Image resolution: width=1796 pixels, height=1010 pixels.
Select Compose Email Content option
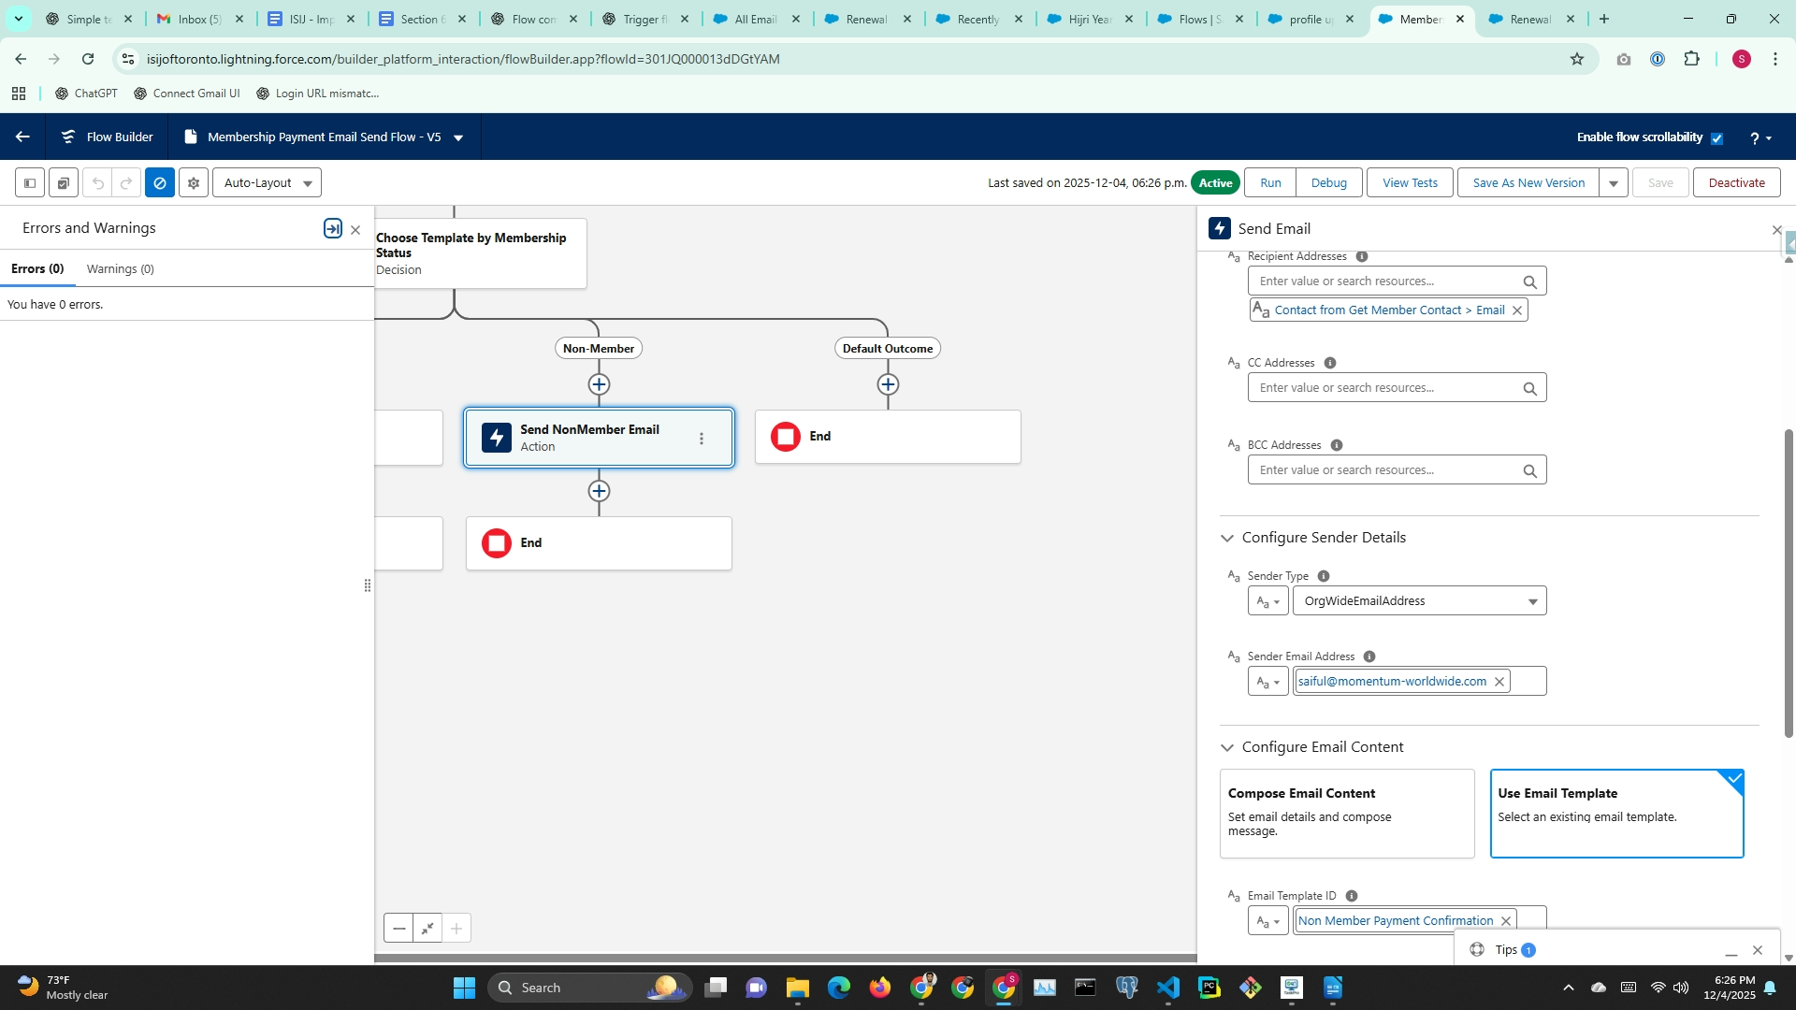[1346, 813]
